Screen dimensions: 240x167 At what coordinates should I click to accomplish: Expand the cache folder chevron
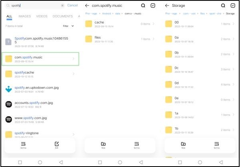[154, 24]
